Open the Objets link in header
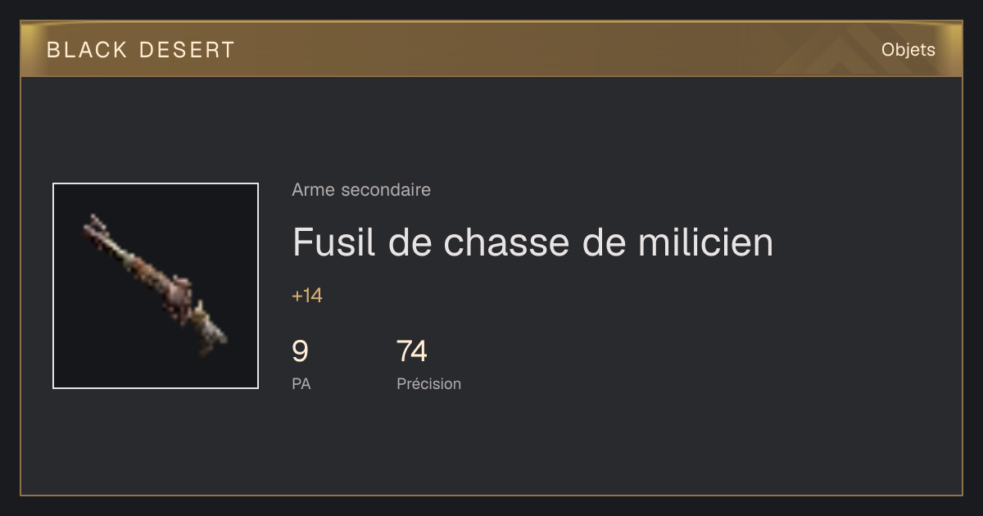Screen dimensions: 983x516 (x=908, y=50)
